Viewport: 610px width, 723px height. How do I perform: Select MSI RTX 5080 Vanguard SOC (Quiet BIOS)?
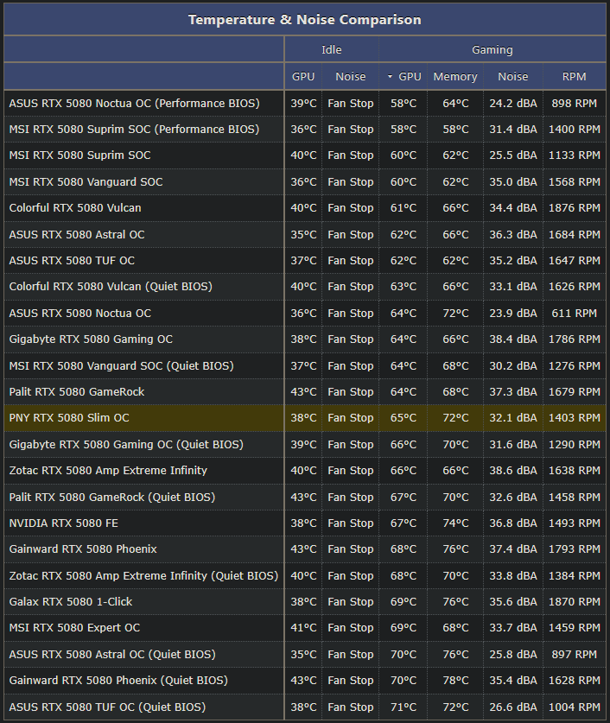click(121, 365)
